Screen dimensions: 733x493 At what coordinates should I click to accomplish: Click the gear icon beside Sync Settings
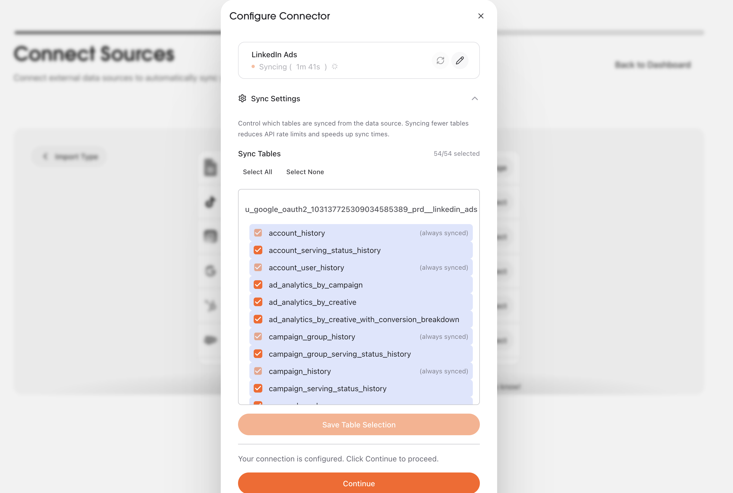[242, 99]
